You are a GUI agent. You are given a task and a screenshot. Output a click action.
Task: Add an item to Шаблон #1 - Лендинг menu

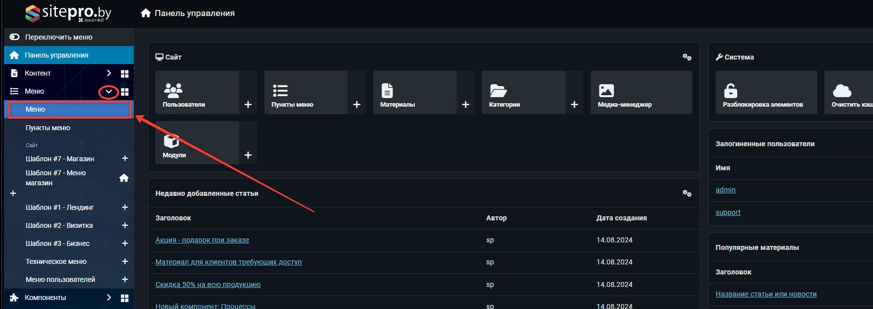pyautogui.click(x=125, y=207)
